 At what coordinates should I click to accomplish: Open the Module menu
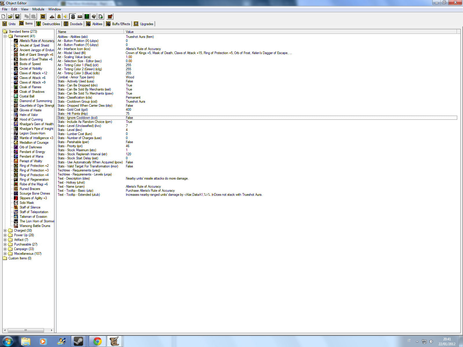click(38, 9)
